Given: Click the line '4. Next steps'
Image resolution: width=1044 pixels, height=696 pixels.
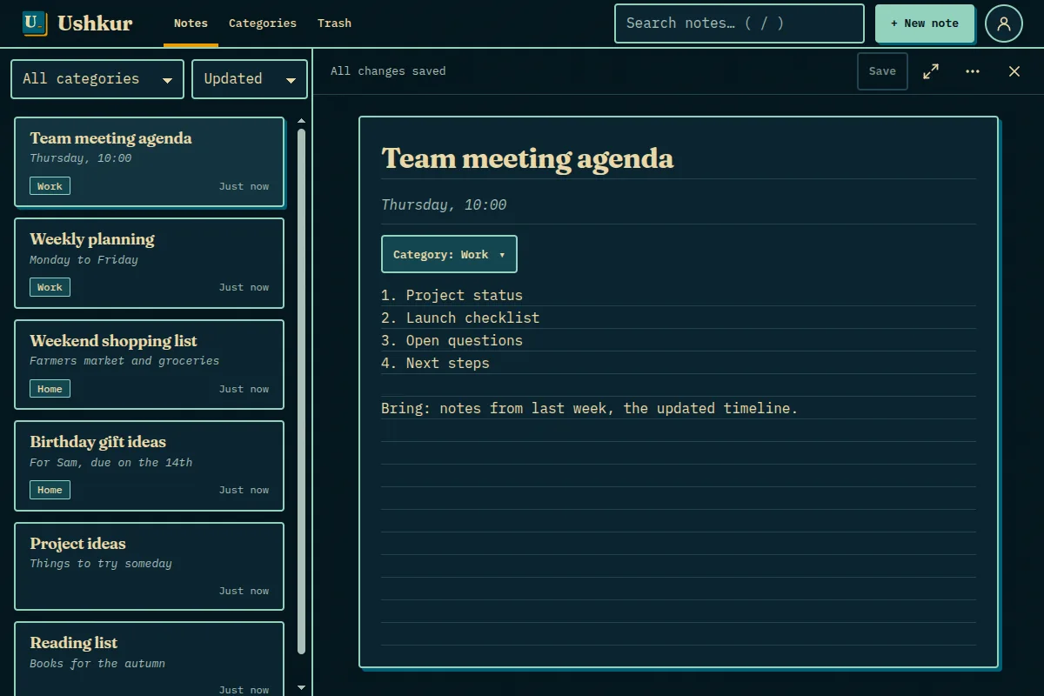Looking at the screenshot, I should click(x=435, y=363).
